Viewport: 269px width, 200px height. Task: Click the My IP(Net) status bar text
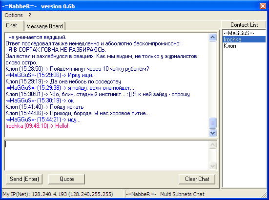point(58,194)
